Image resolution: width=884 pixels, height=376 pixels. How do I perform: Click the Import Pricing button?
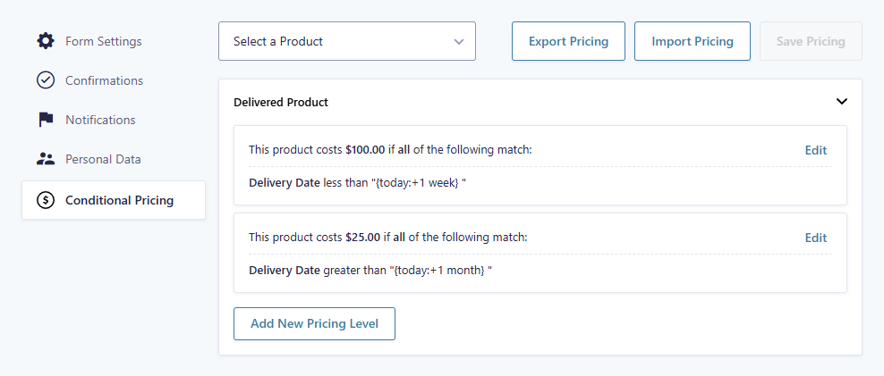693,41
